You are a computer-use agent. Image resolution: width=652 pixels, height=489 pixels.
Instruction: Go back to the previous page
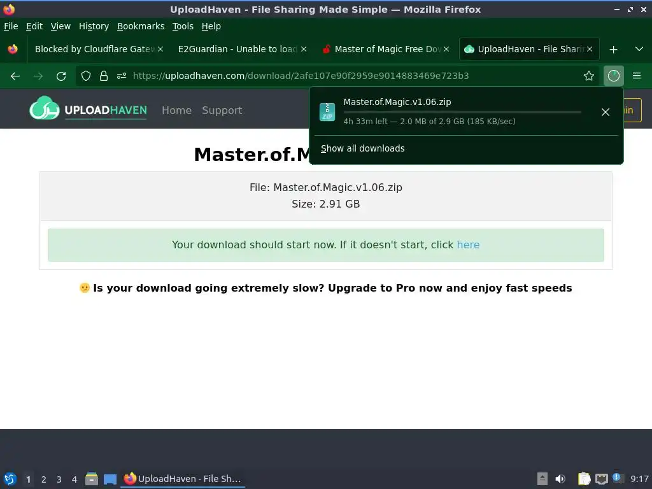(15, 76)
